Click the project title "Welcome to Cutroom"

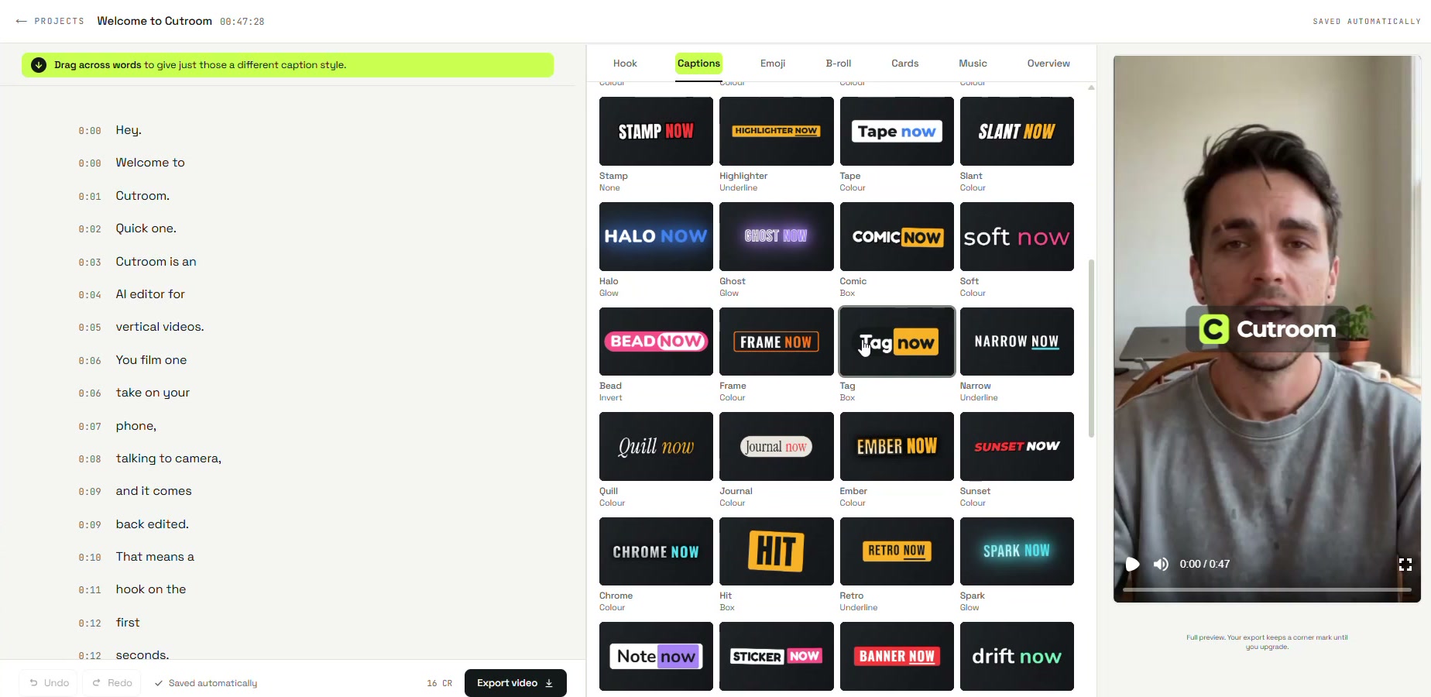point(155,21)
